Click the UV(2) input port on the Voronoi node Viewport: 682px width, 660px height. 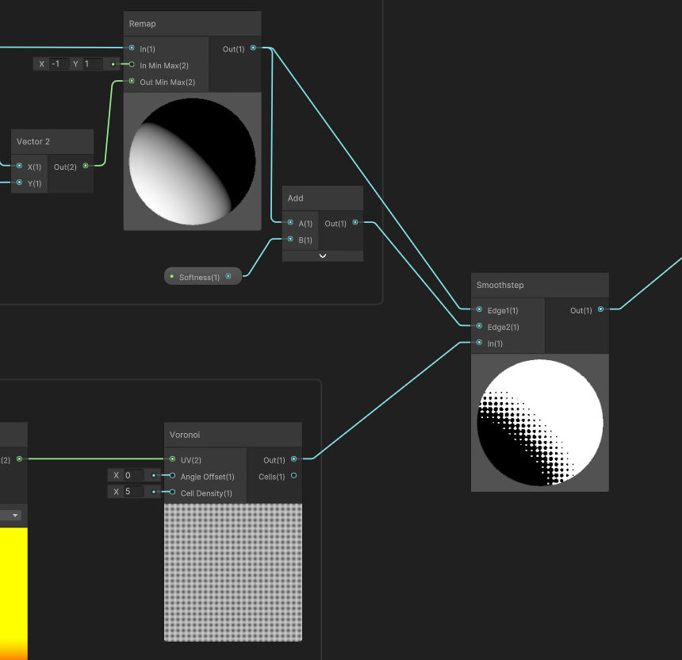(x=172, y=459)
